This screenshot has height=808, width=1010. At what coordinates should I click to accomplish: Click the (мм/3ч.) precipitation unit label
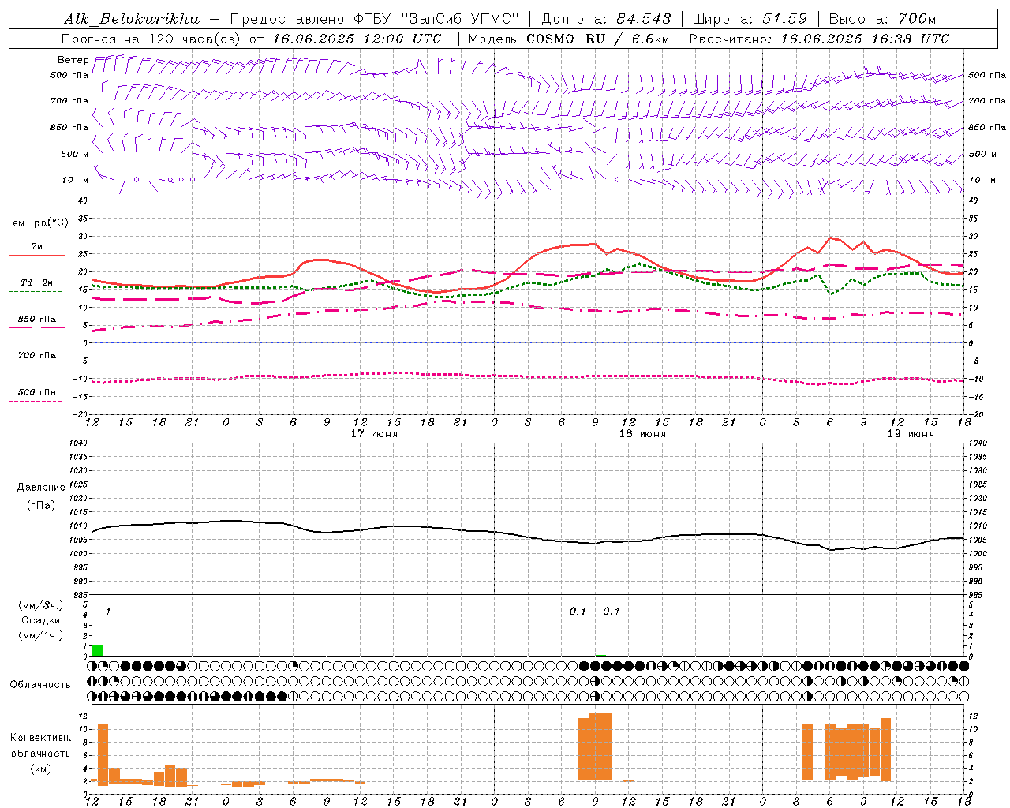[x=41, y=605]
